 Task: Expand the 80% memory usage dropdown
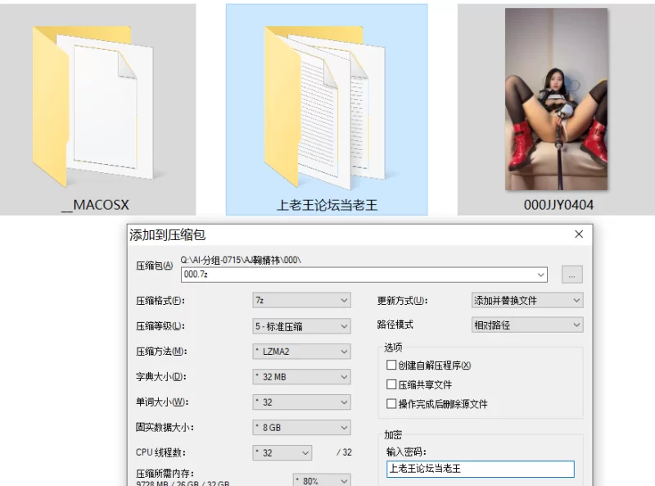point(322,480)
